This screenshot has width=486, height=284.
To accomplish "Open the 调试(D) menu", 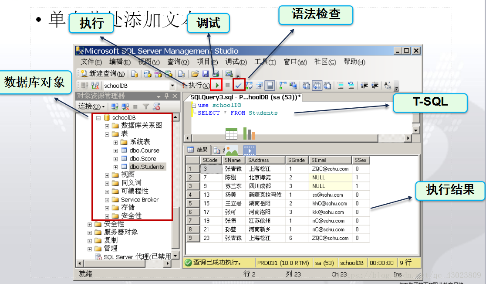I will point(236,62).
